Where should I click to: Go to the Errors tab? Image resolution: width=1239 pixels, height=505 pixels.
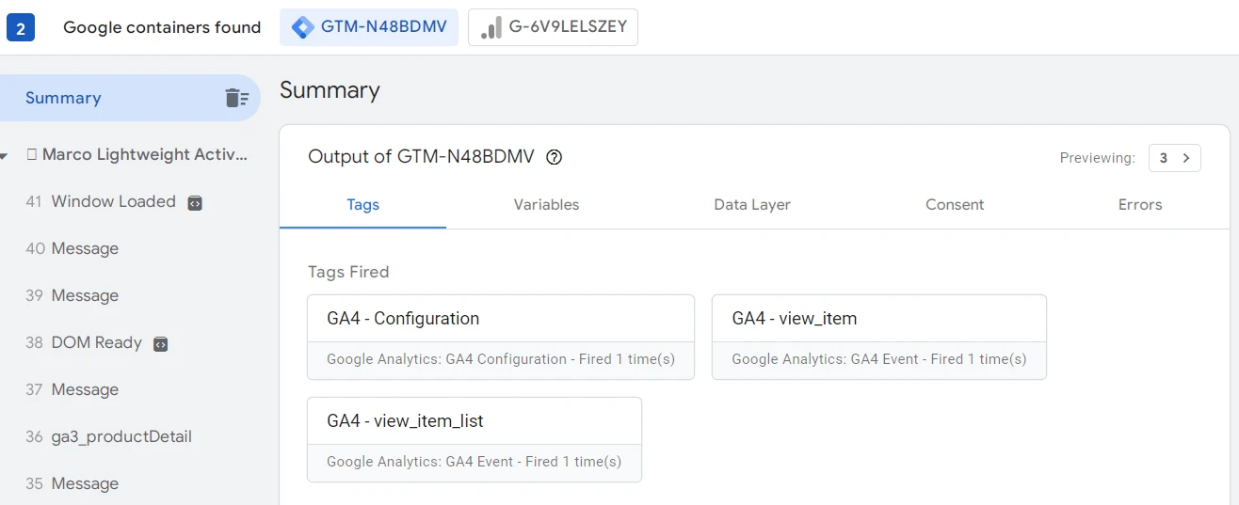tap(1140, 205)
